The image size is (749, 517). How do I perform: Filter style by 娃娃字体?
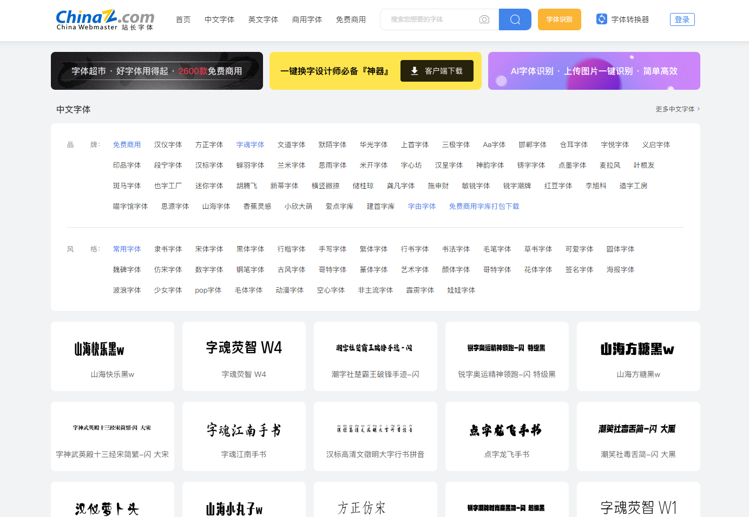[462, 290]
